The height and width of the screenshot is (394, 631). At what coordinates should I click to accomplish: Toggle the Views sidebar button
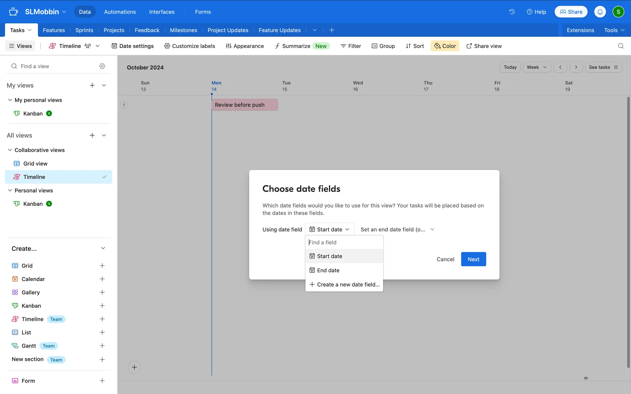20,46
